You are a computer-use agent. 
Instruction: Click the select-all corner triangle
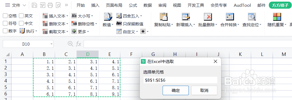point(8,54)
